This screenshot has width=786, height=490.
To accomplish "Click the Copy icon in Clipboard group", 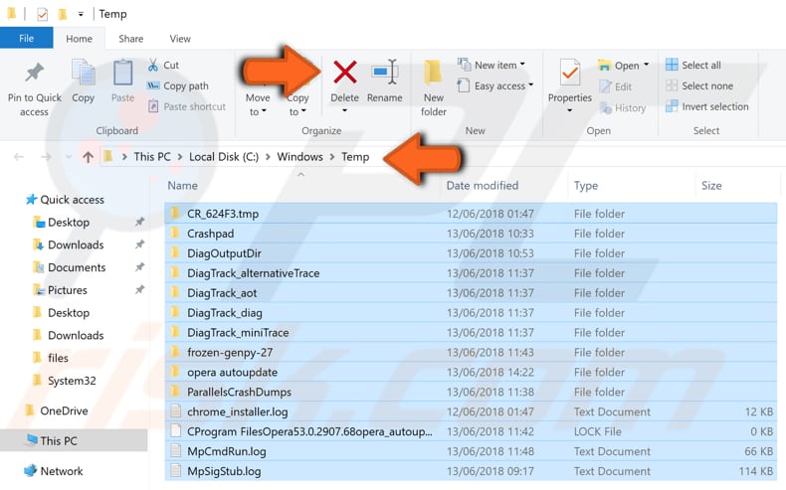I will (x=84, y=74).
